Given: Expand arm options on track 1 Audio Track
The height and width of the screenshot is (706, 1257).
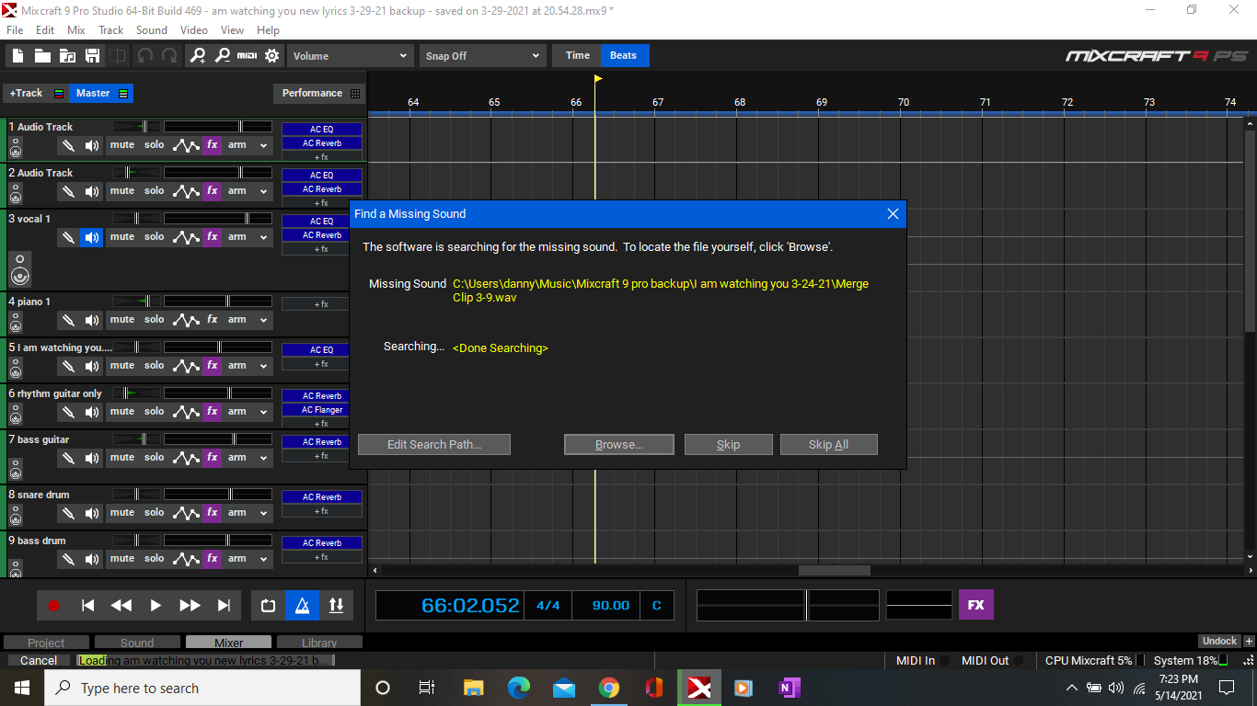Looking at the screenshot, I should pyautogui.click(x=264, y=145).
